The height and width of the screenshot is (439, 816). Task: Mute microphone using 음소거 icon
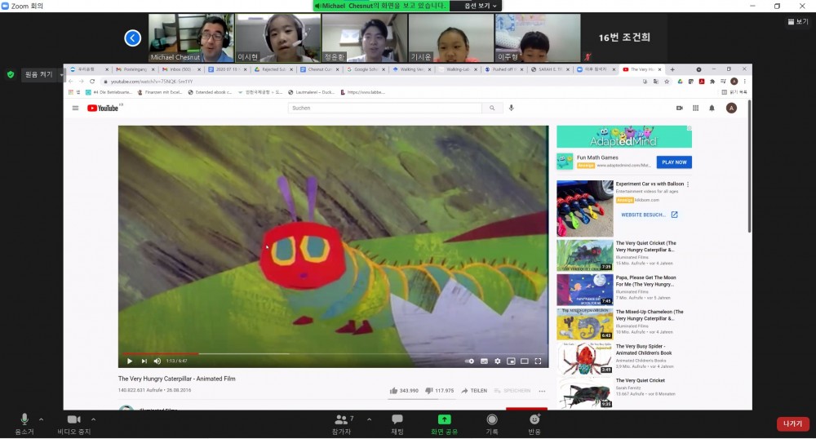24,419
